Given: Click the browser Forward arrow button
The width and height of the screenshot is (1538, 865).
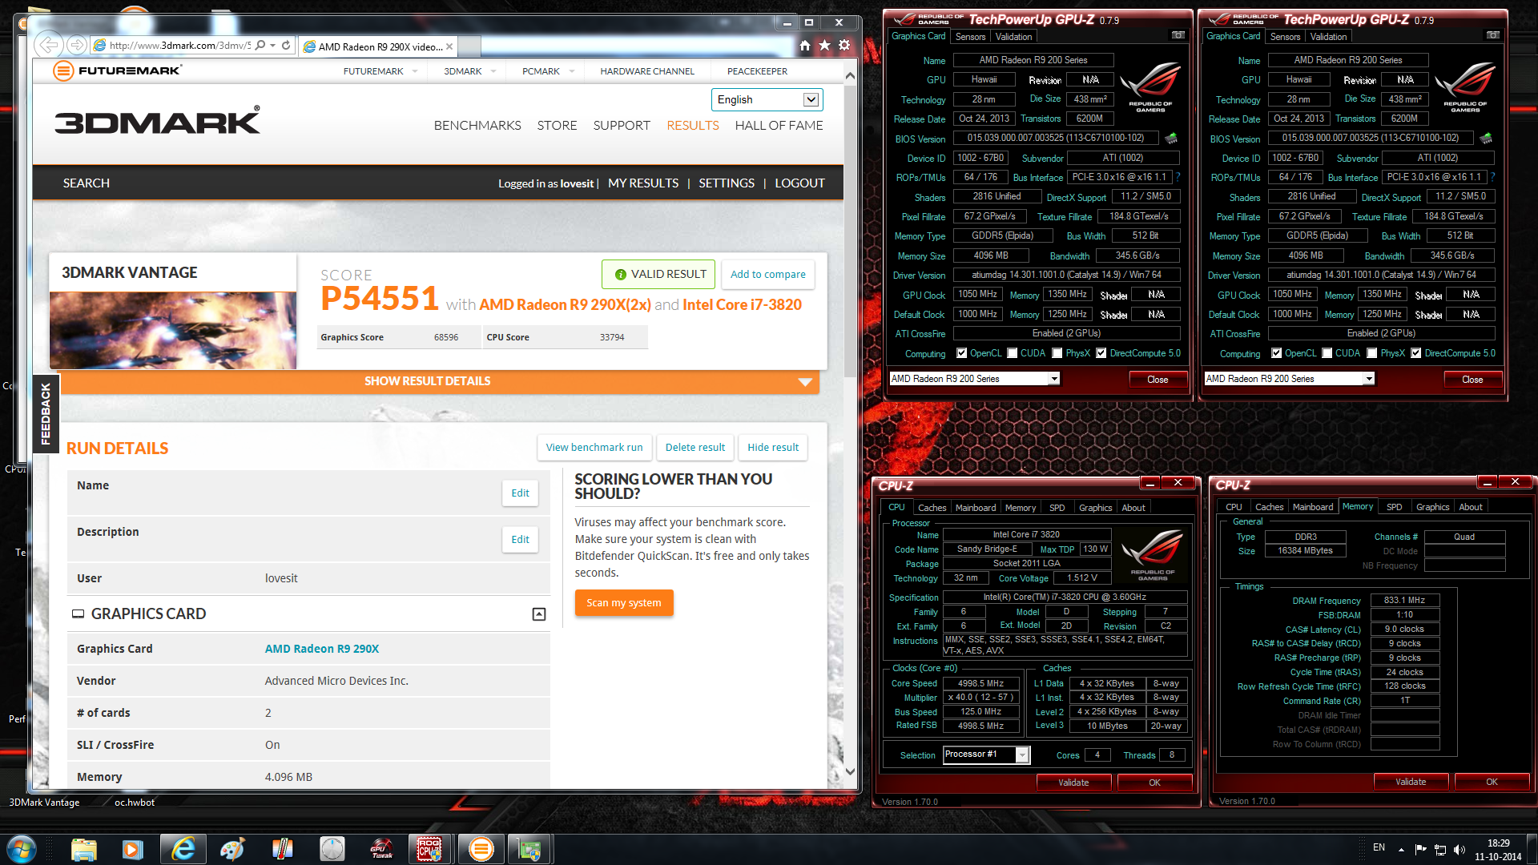Looking at the screenshot, I should tap(77, 45).
